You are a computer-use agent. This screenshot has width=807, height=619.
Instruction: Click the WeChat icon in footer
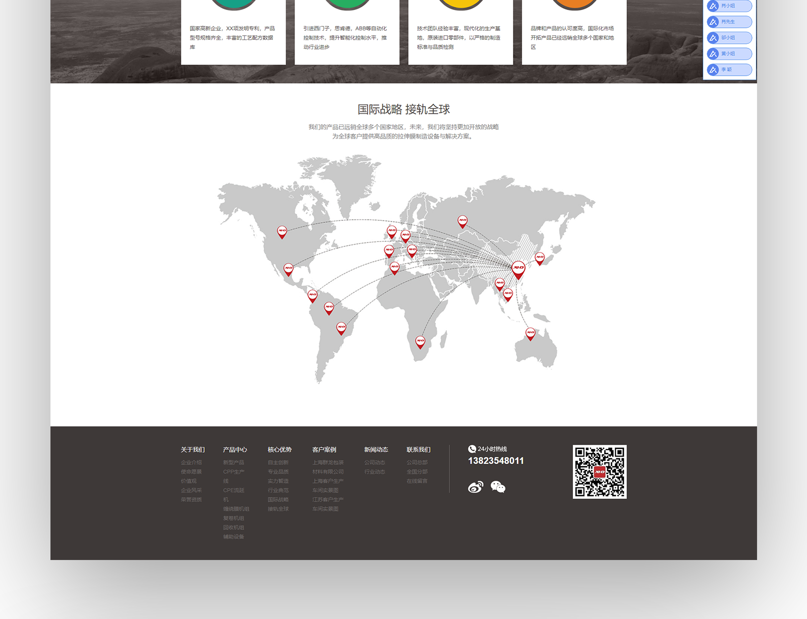[498, 487]
